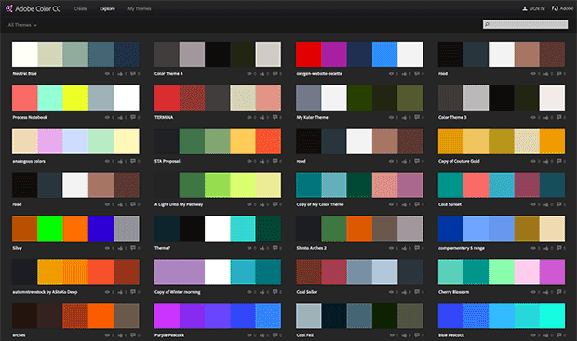The height and width of the screenshot is (341, 577).
Task: Go to My Themes tab
Action: point(139,8)
